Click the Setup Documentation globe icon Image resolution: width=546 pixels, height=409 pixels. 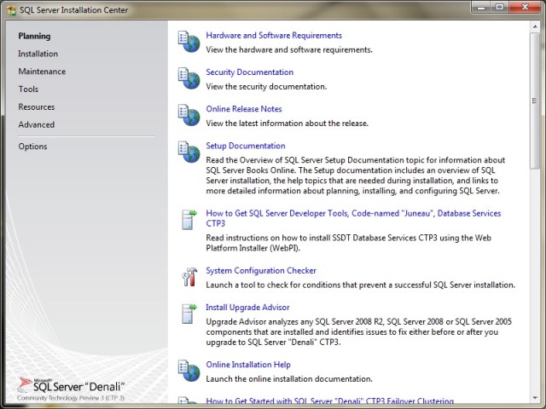coord(189,151)
